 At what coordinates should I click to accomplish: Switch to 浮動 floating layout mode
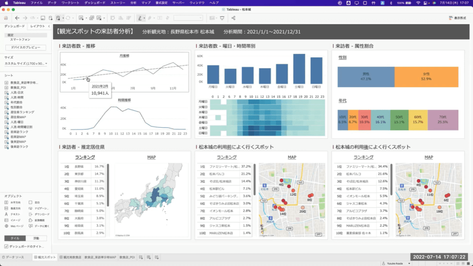36,238
